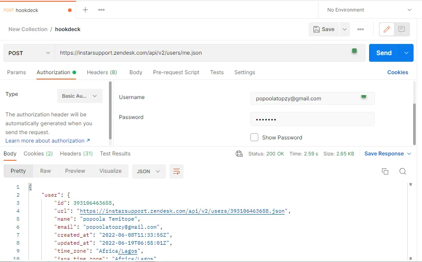The width and height of the screenshot is (422, 262).
Task: Click the Username input field
Action: [313, 98]
